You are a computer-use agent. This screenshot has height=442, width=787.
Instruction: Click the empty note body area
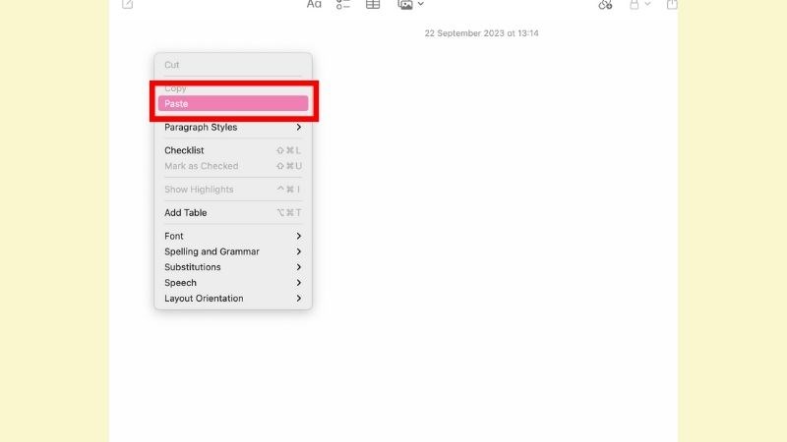(x=492, y=246)
